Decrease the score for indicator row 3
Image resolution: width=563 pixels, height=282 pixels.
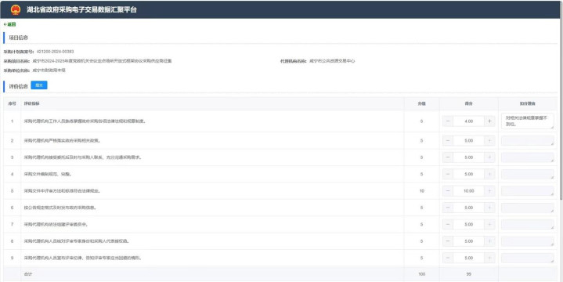point(448,157)
